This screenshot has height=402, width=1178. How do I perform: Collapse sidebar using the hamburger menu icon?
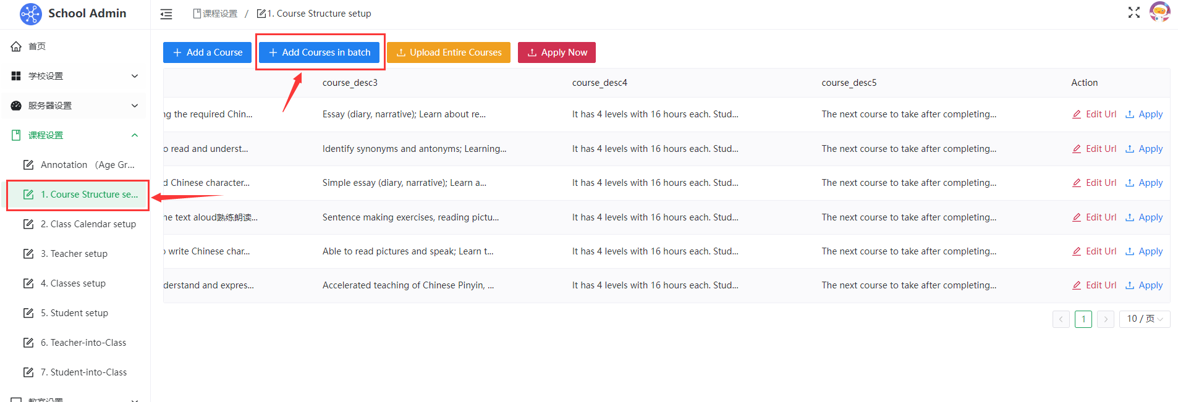[x=166, y=14]
